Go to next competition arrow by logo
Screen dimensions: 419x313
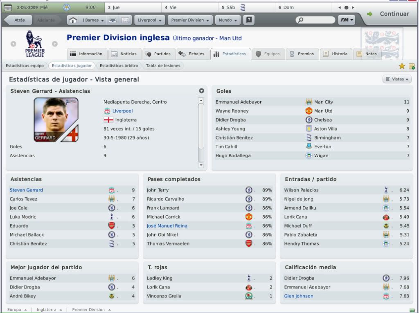pos(55,44)
